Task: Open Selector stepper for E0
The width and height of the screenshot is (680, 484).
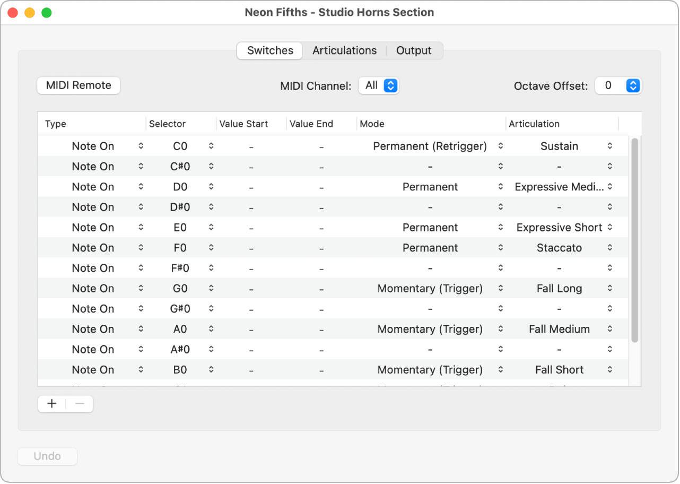Action: click(x=211, y=227)
